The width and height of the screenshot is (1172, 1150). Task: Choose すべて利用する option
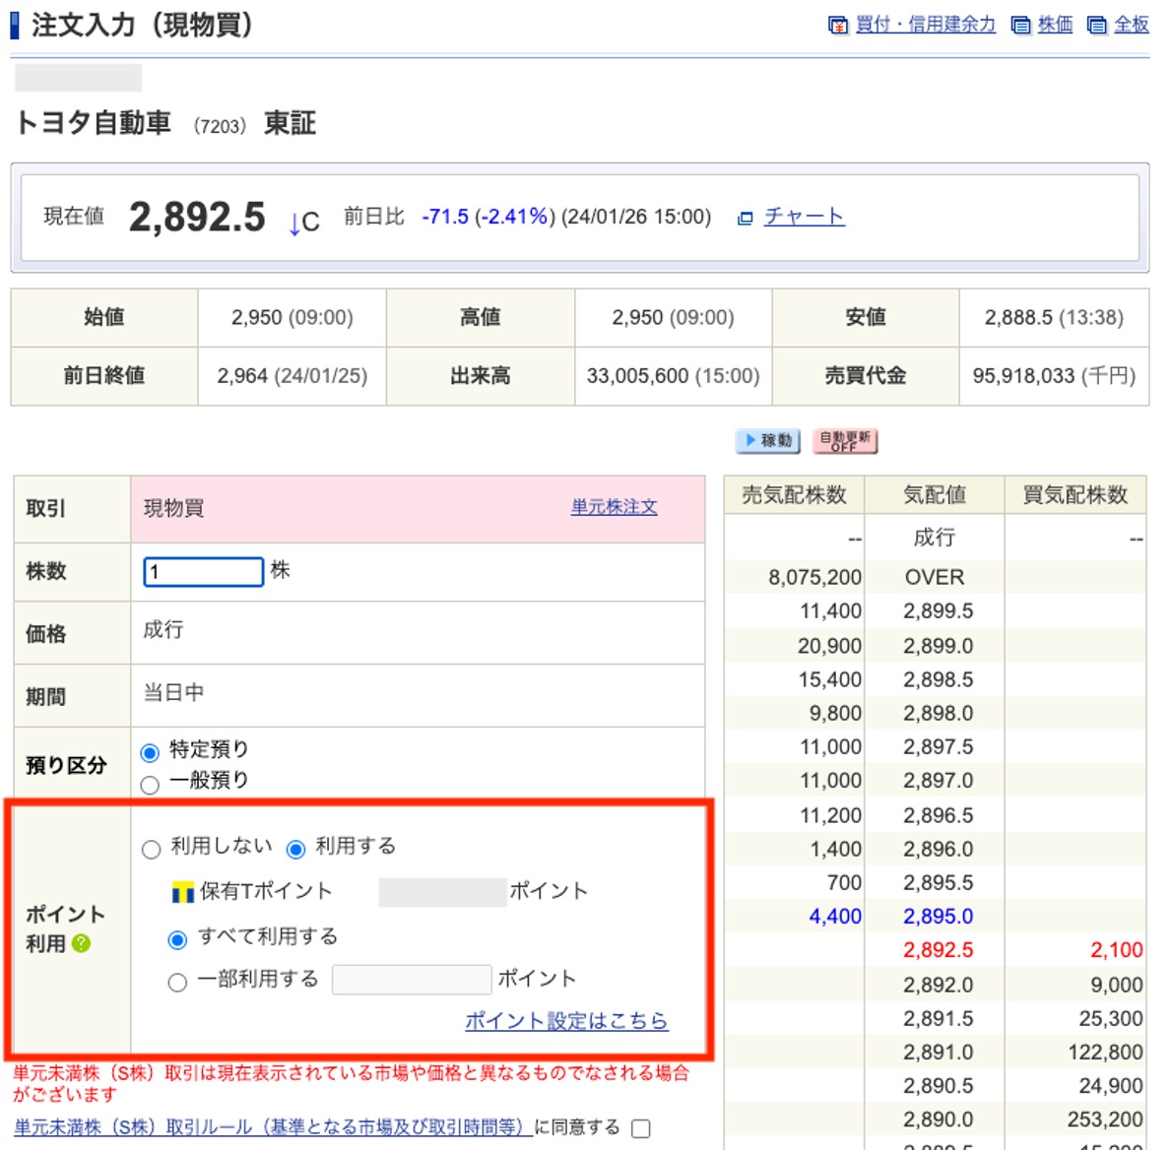click(x=178, y=939)
